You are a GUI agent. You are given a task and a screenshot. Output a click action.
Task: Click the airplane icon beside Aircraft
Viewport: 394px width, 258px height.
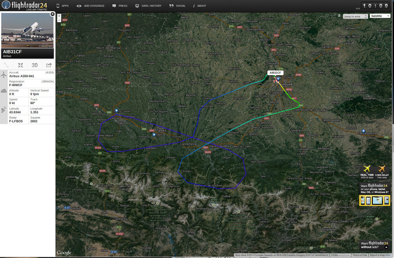4,75
